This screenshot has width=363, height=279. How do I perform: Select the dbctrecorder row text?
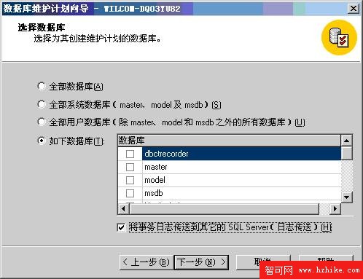tap(166, 154)
